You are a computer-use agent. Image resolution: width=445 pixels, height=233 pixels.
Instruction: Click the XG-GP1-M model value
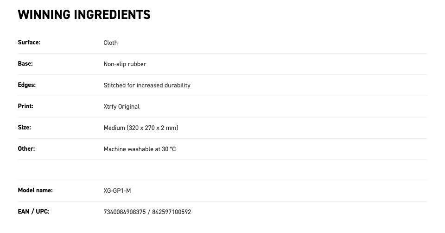[117, 190]
